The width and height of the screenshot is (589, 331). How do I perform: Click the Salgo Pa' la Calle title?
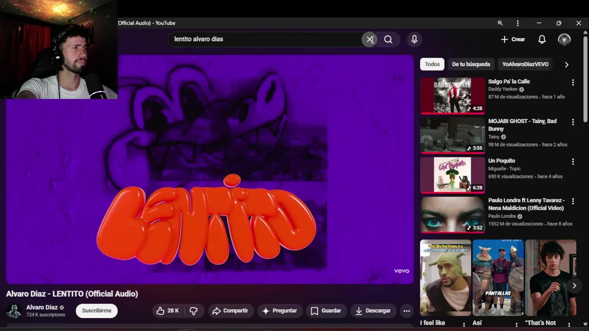pos(509,81)
